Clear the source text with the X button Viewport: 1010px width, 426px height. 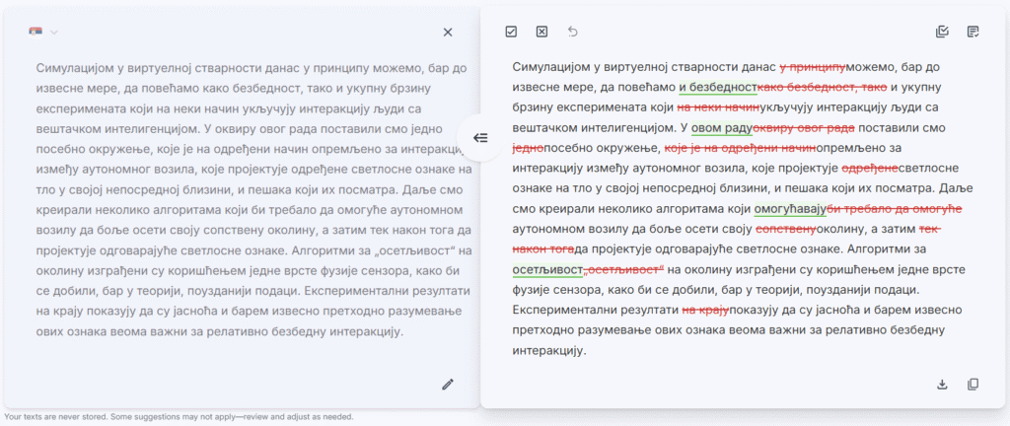pyautogui.click(x=448, y=33)
